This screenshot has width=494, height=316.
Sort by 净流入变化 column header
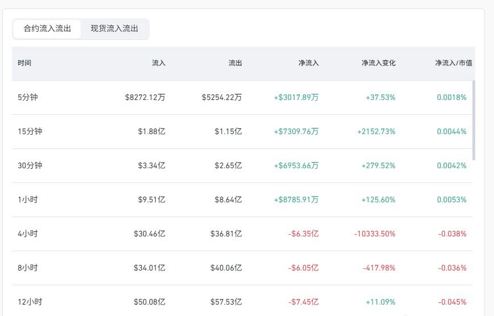point(378,63)
